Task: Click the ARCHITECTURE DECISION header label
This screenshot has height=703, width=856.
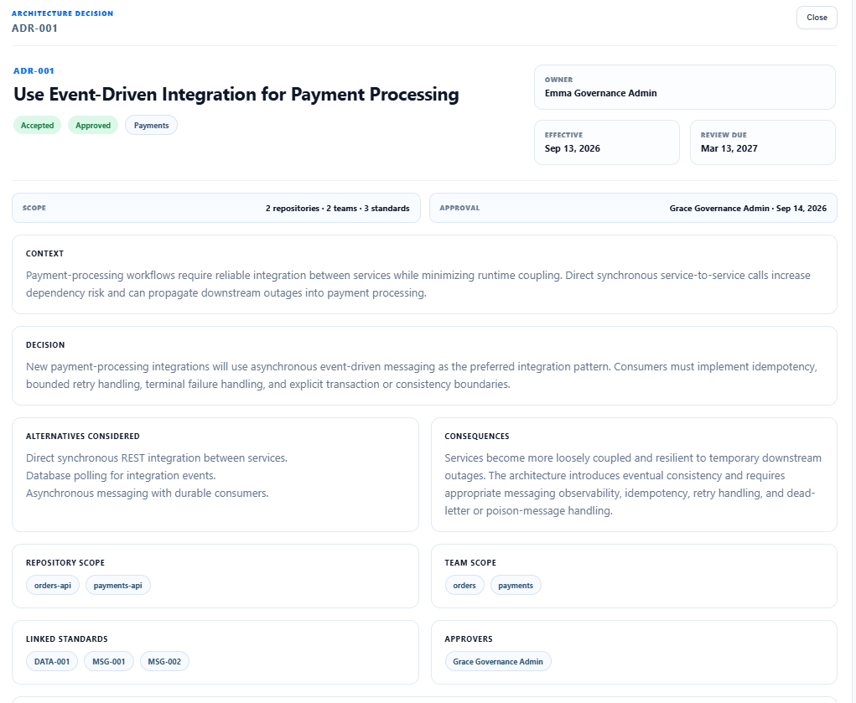Action: 62,13
